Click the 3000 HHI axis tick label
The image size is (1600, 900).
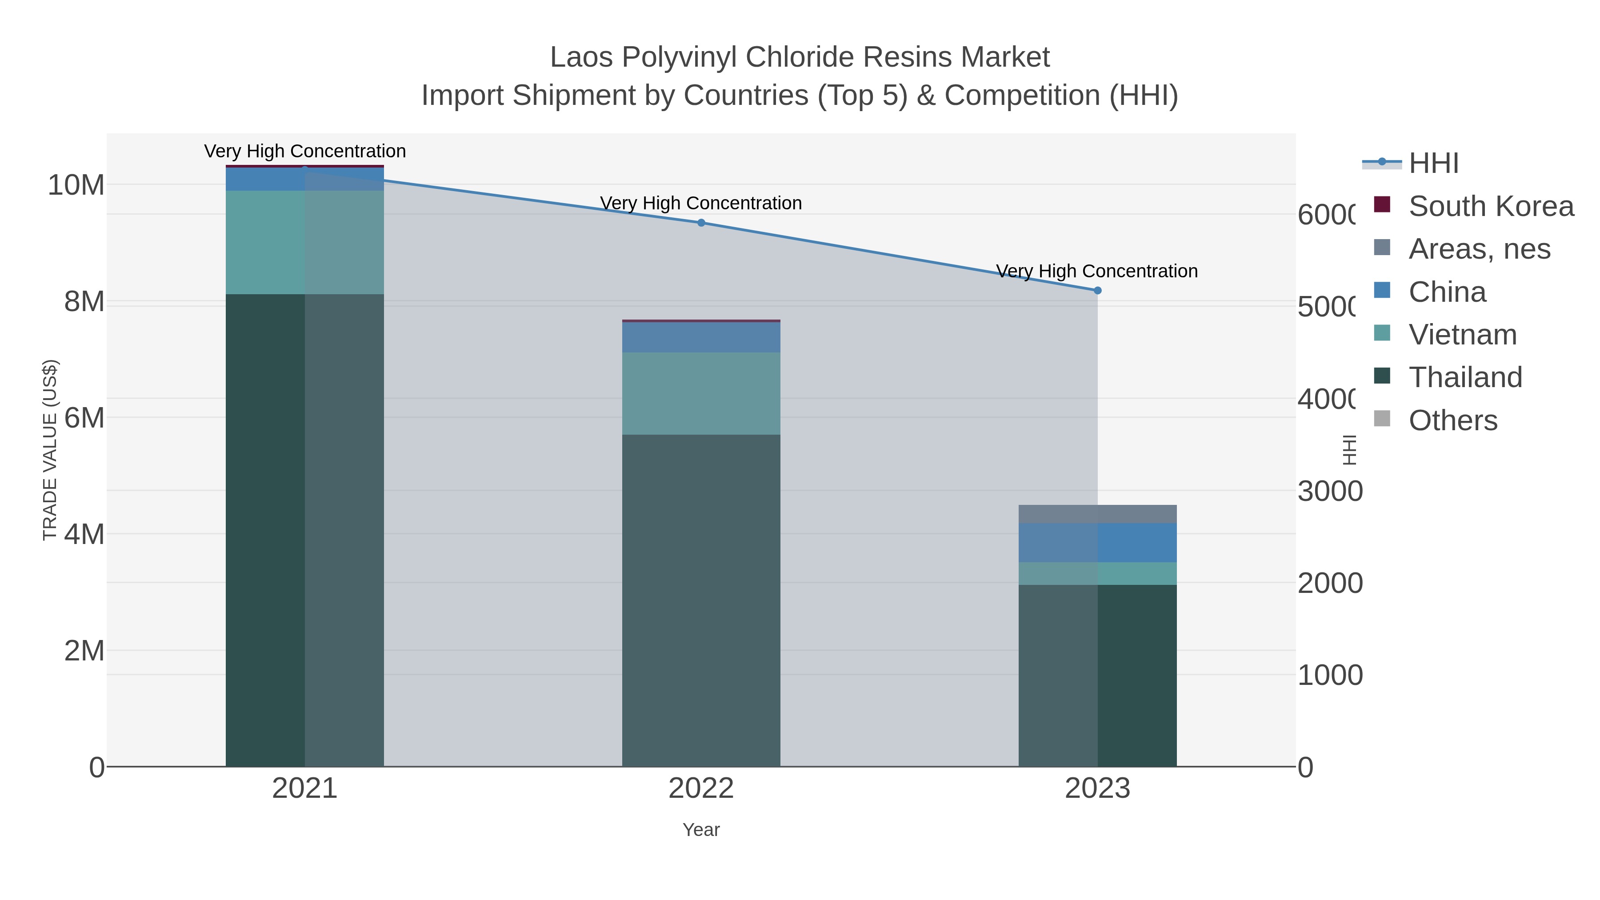1330,491
